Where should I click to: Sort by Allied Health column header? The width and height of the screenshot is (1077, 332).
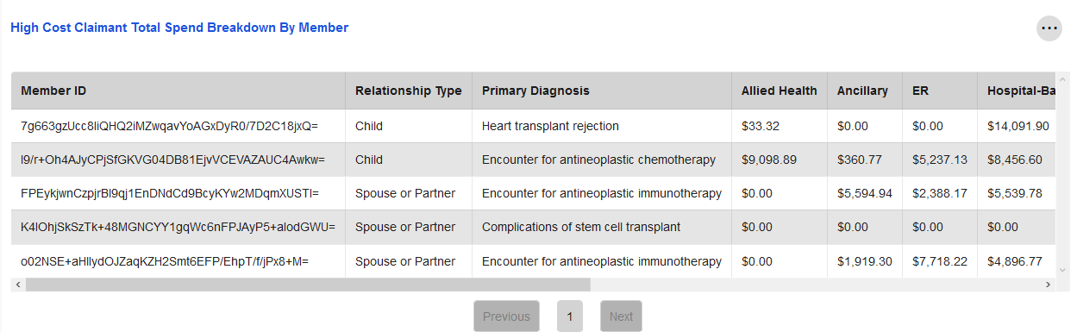click(x=780, y=91)
